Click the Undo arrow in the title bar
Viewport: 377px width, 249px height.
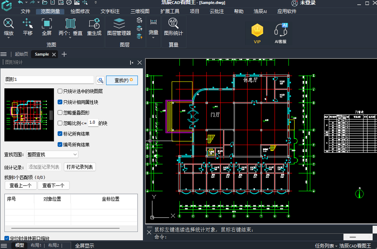click(x=20, y=2)
